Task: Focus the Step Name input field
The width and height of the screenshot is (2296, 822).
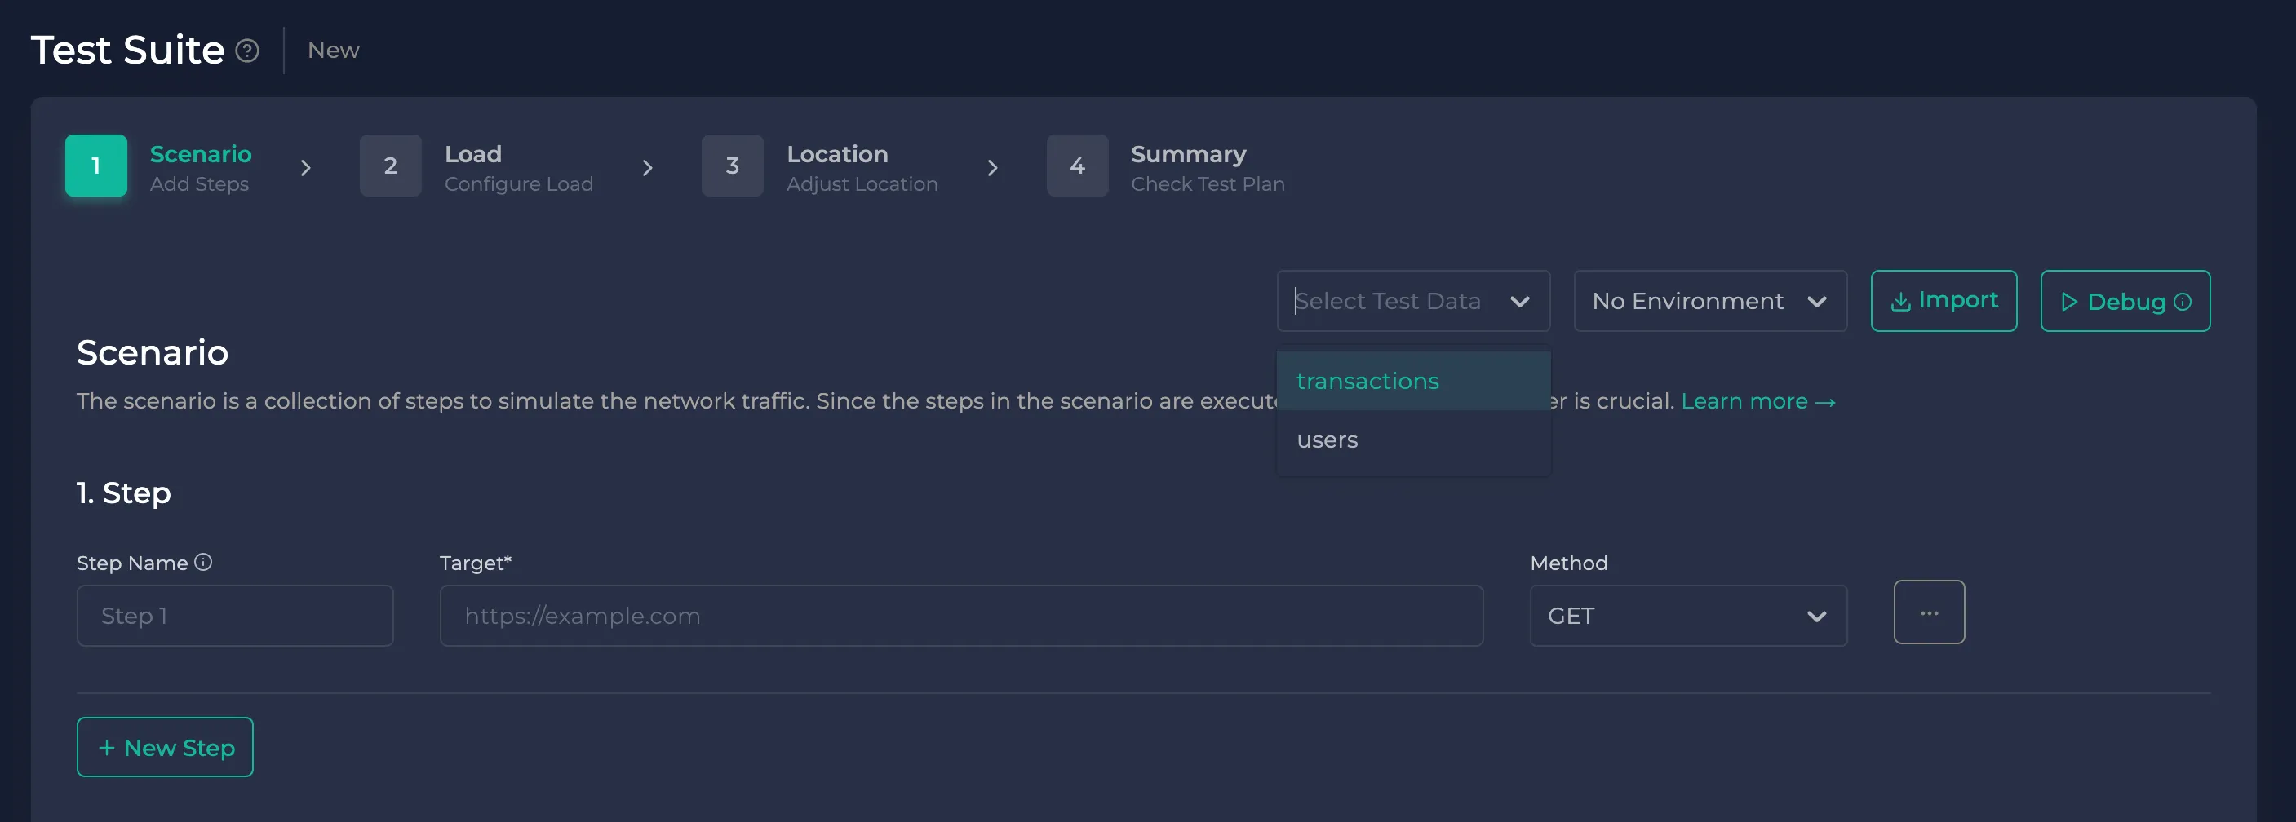Action: point(235,616)
